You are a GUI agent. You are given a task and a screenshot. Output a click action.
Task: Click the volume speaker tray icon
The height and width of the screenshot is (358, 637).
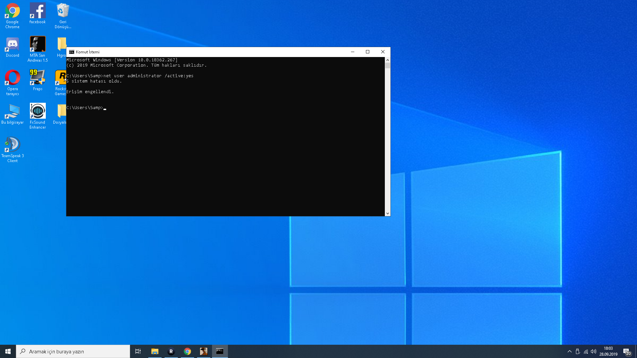tap(594, 351)
